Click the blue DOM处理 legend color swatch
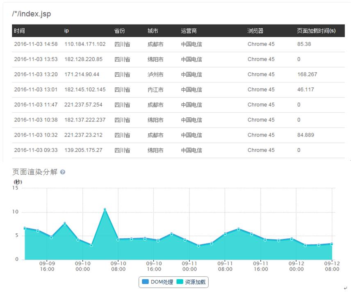This screenshot has width=351, height=292. pyautogui.click(x=146, y=282)
